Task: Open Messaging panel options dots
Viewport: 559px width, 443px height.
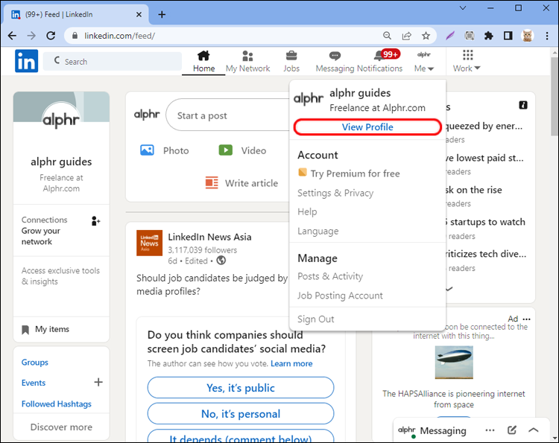Action: (x=490, y=430)
